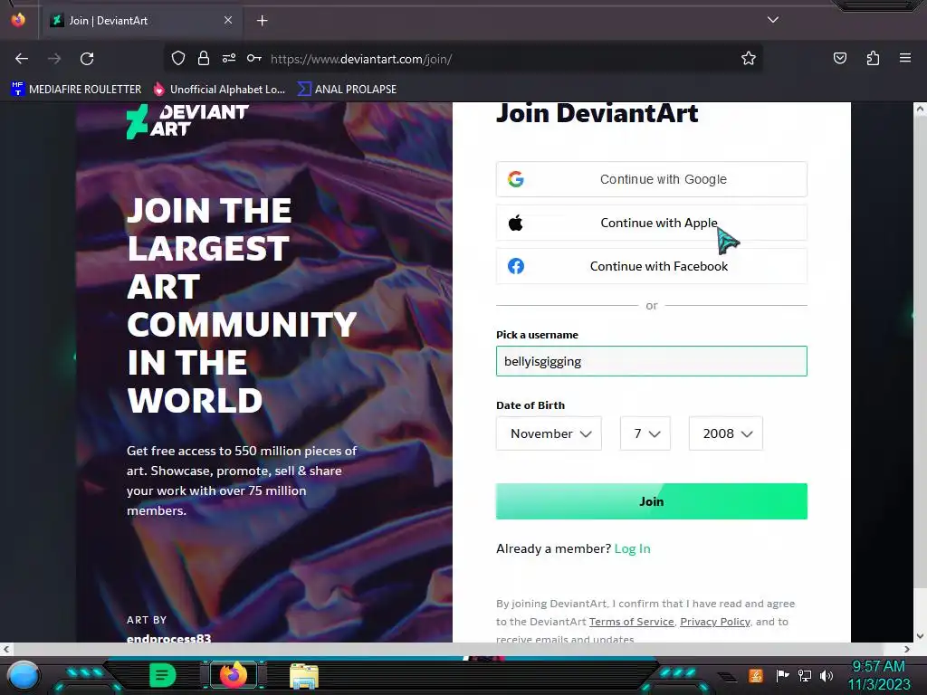927x695 pixels.
Task: Click the site padlock security icon
Action: 204,59
